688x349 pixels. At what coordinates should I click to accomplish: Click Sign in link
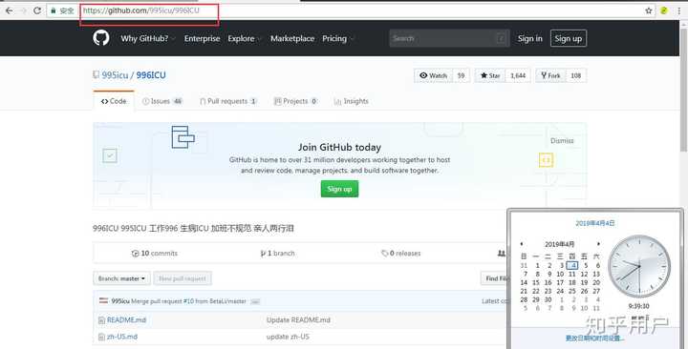tap(529, 38)
